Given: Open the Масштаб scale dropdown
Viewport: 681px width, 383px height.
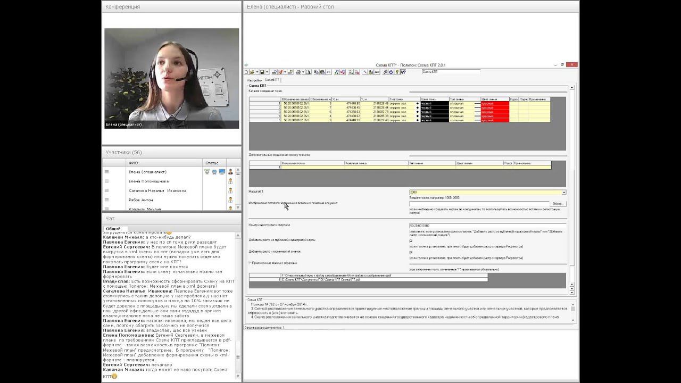Looking at the screenshot, I should click(564, 192).
